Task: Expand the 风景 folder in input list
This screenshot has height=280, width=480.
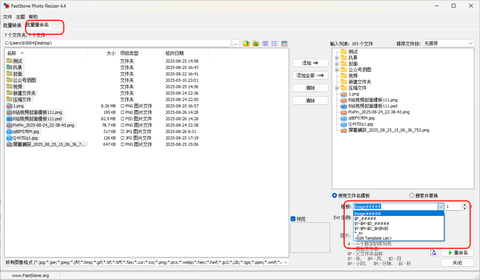Action: point(337,58)
